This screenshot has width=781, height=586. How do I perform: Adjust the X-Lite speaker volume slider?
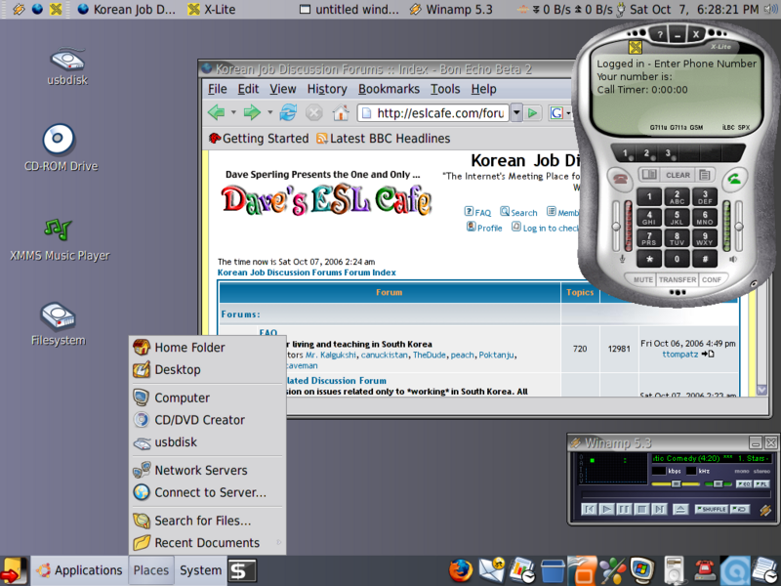pyautogui.click(x=739, y=227)
